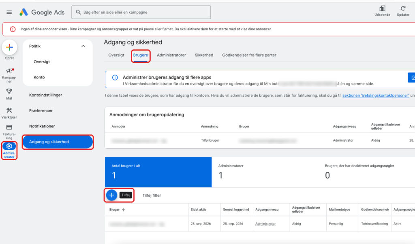Click the Google Ads logo
415x244 pixels.
point(42,12)
